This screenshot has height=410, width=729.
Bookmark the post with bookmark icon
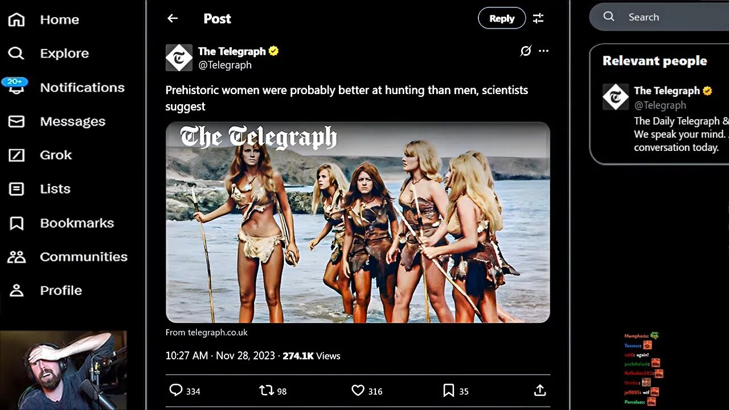pos(449,391)
